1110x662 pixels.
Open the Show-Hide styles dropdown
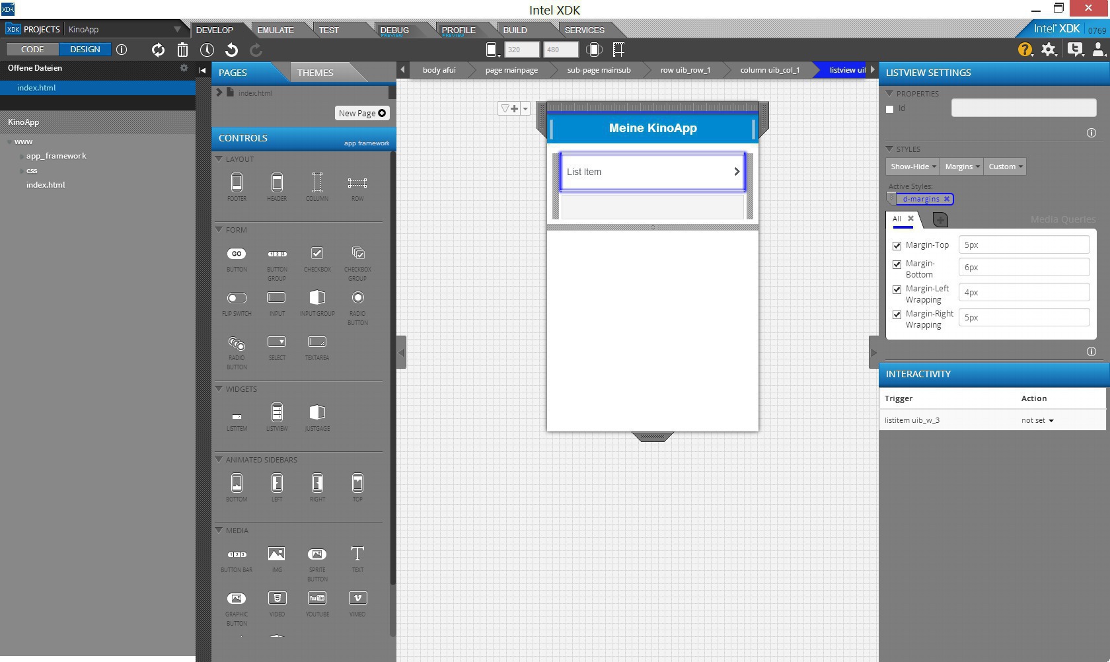[x=913, y=166]
